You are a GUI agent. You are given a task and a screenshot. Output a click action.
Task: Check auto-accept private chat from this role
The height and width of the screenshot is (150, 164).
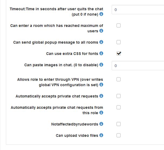tap(118, 107)
